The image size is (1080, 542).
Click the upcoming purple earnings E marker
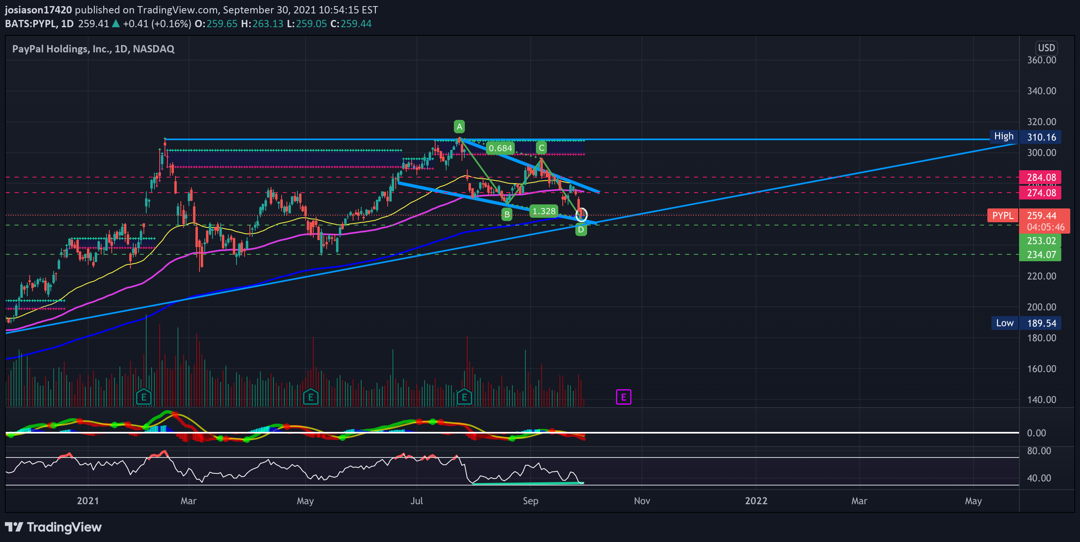[x=623, y=397]
